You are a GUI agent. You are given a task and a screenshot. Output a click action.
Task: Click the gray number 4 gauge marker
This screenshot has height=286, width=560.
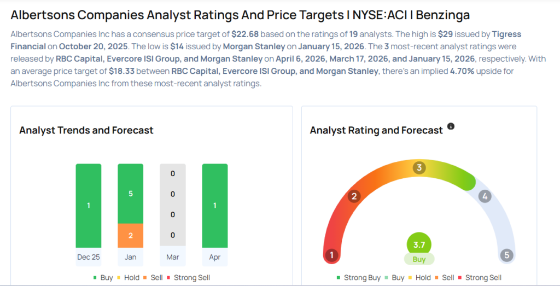point(484,196)
